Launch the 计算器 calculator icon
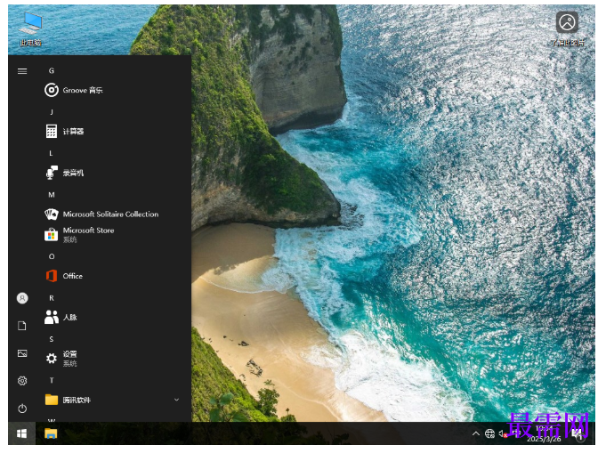Screen dimensions: 606x453 point(52,132)
